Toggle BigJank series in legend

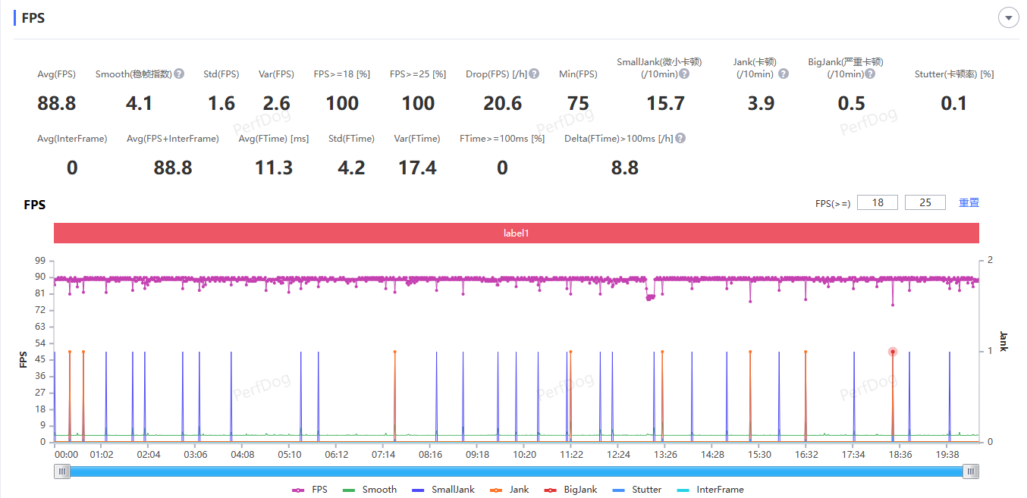click(571, 490)
